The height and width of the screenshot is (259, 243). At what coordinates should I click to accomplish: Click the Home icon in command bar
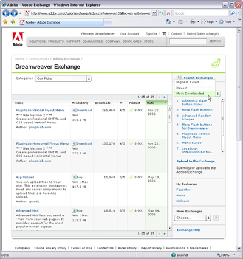coord(168,22)
